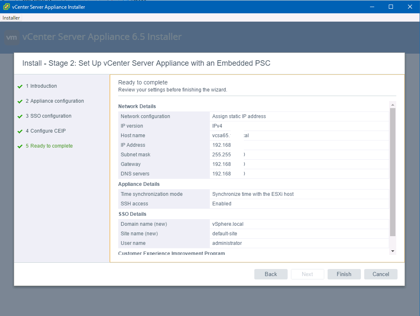420x316 pixels.
Task: Open the Installer menu
Action: (x=11, y=17)
